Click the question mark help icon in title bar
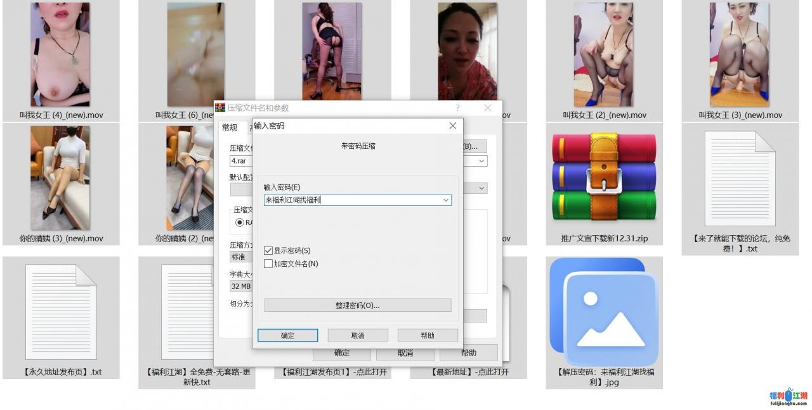Screen dimensions: 812x410 click(x=457, y=108)
